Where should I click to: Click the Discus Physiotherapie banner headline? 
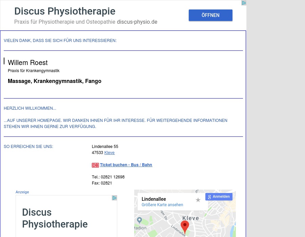click(65, 11)
